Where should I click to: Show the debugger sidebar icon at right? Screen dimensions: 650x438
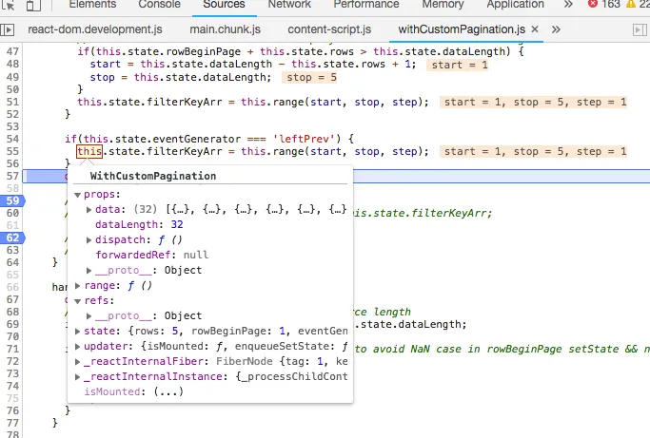pyautogui.click(x=640, y=29)
